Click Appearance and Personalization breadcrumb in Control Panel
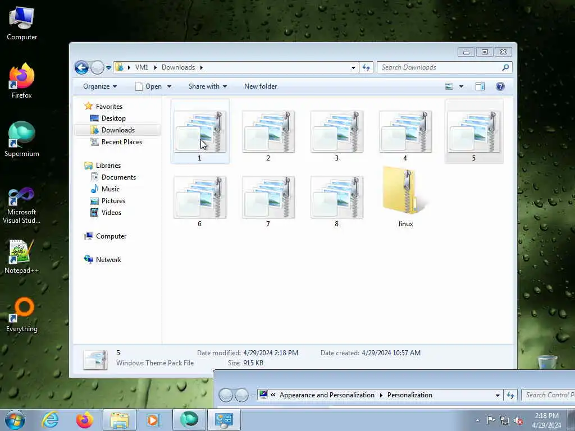 pyautogui.click(x=327, y=395)
